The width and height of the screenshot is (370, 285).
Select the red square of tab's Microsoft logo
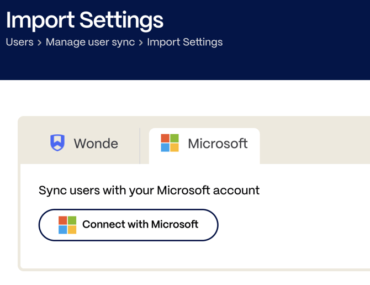click(165, 138)
